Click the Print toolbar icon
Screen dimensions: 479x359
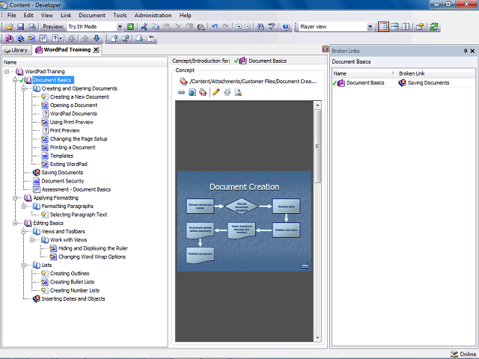(31, 27)
